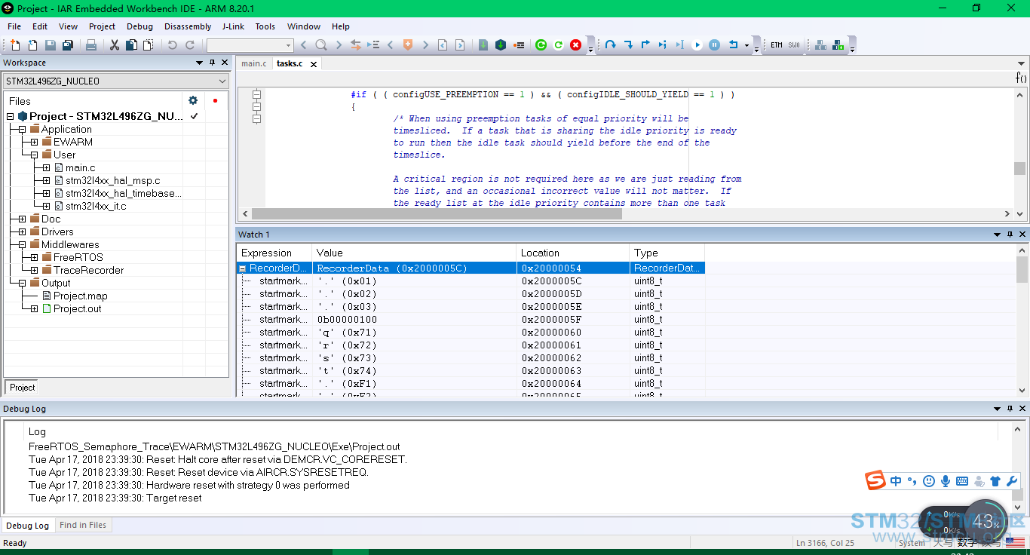Click the microphone icon in the IME bar
Viewport: 1030px width, 555px height.
click(945, 480)
